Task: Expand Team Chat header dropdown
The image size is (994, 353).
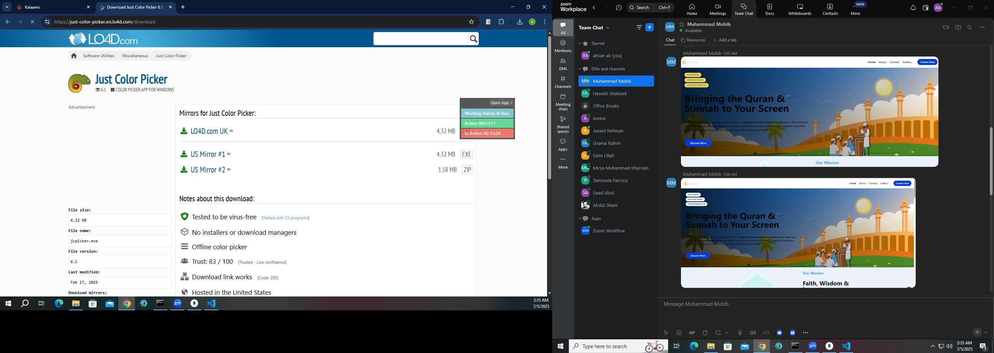Action: (x=608, y=28)
